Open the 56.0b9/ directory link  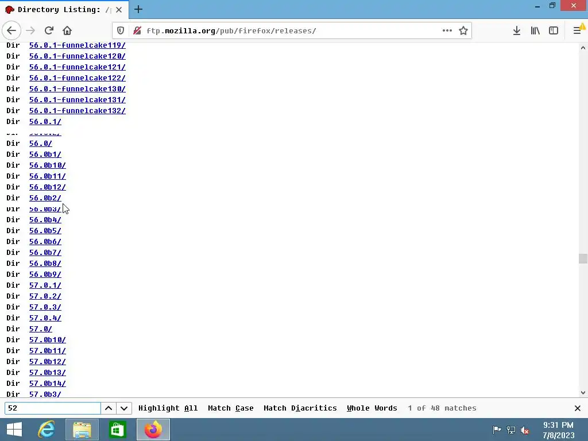(45, 274)
